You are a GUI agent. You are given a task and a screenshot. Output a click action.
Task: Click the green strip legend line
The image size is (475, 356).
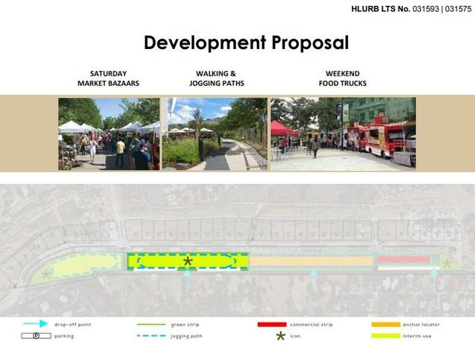(x=151, y=325)
